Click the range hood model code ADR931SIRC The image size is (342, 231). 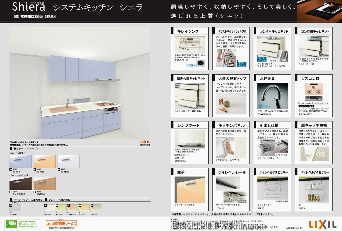tap(180, 161)
